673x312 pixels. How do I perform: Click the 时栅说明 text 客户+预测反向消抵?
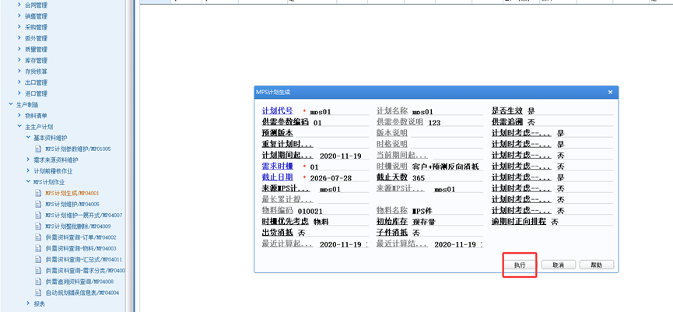(x=446, y=167)
